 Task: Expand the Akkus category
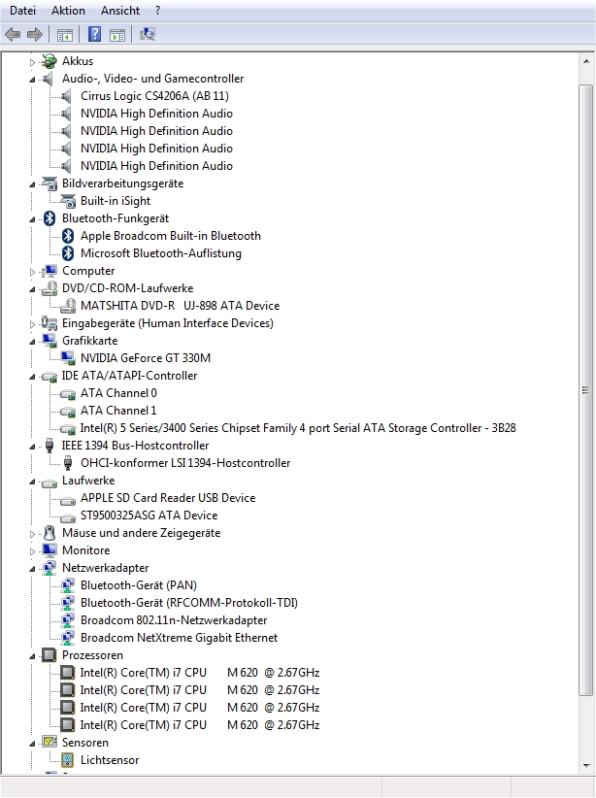[x=32, y=61]
